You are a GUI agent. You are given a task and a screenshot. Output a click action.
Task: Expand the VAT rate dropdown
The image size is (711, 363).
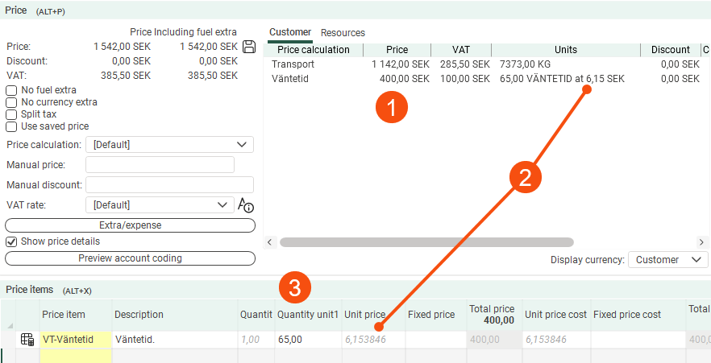point(159,205)
